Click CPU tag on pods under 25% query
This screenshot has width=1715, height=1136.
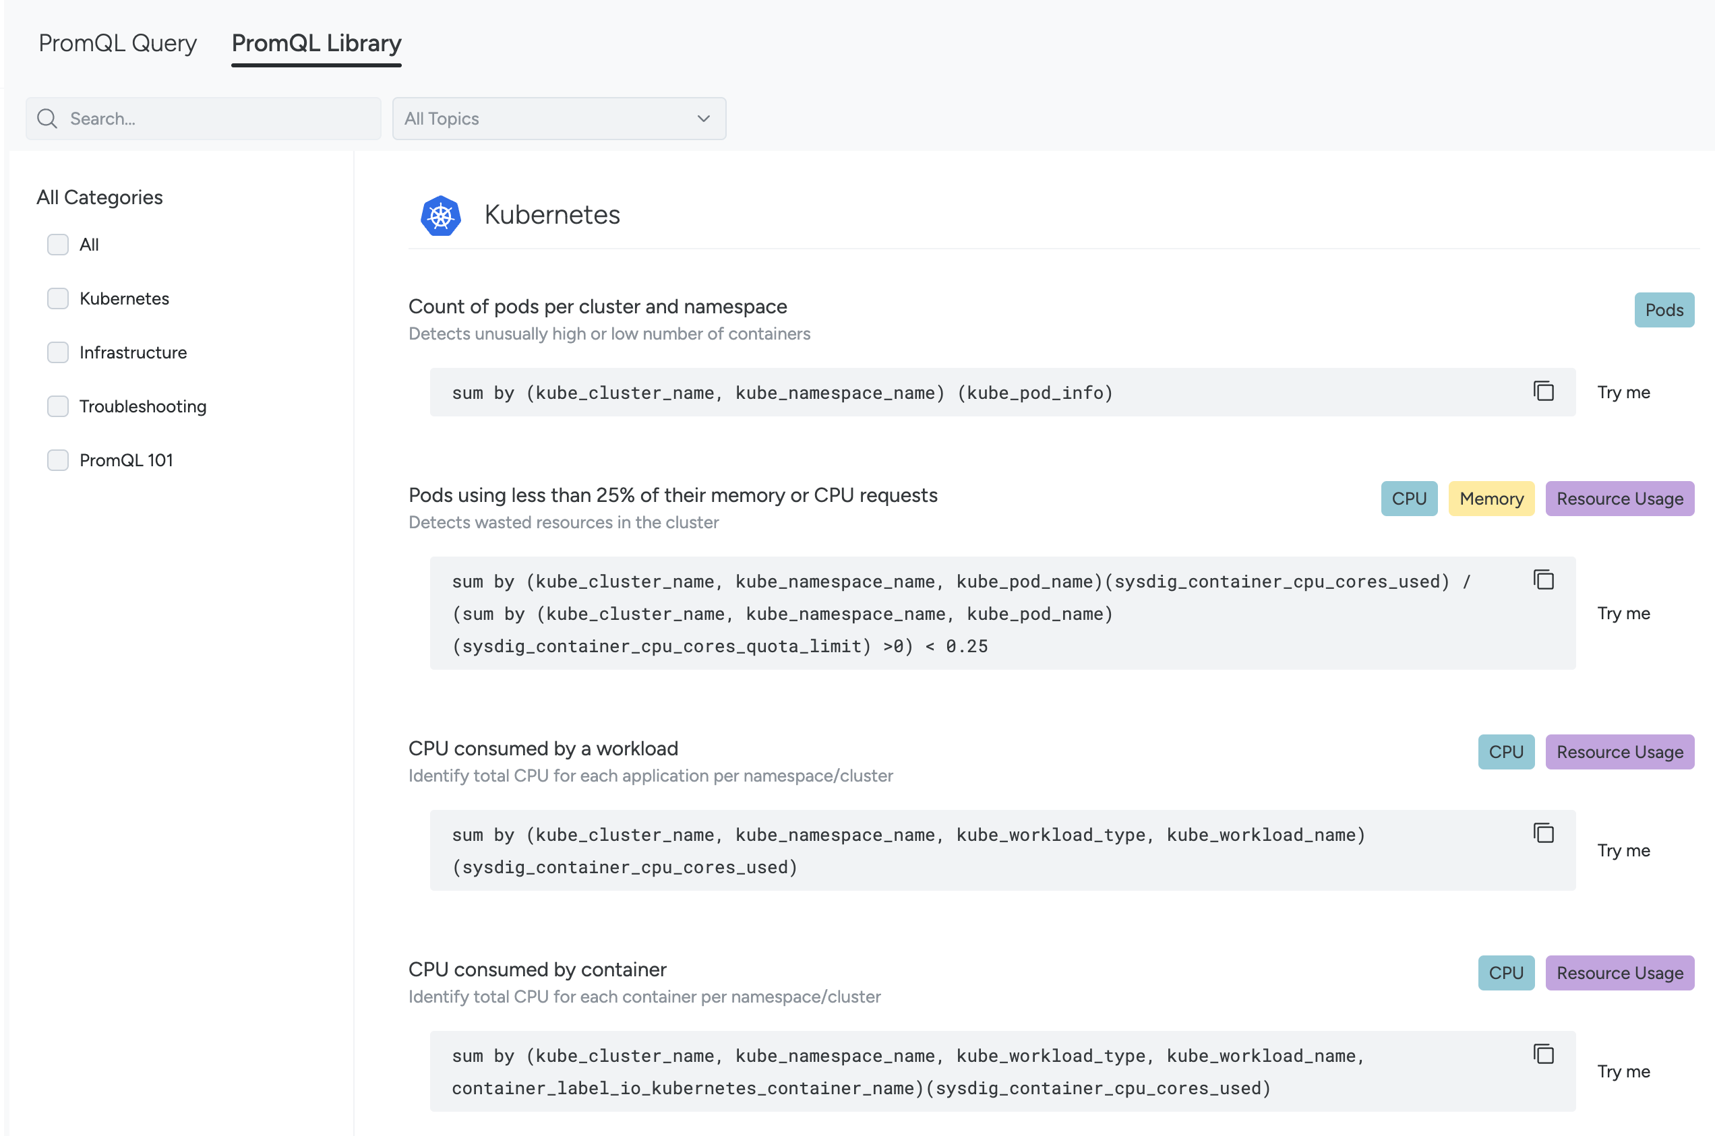coord(1408,499)
